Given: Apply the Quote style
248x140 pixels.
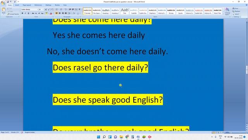Looking at the screenshot, I should (x=180, y=11).
